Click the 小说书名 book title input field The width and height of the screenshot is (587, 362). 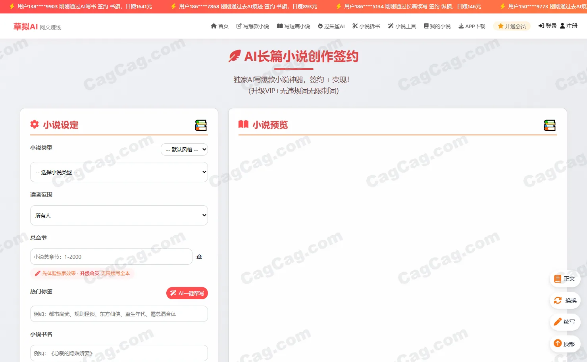point(119,353)
